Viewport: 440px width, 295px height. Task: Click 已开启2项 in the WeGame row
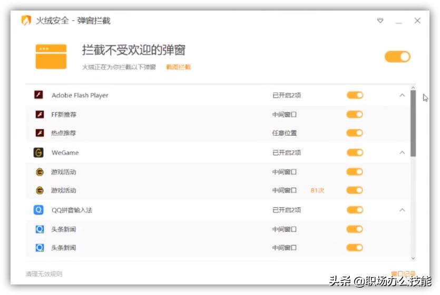[287, 152]
